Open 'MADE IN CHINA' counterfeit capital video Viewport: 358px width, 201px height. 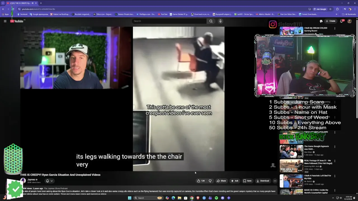[316, 191]
